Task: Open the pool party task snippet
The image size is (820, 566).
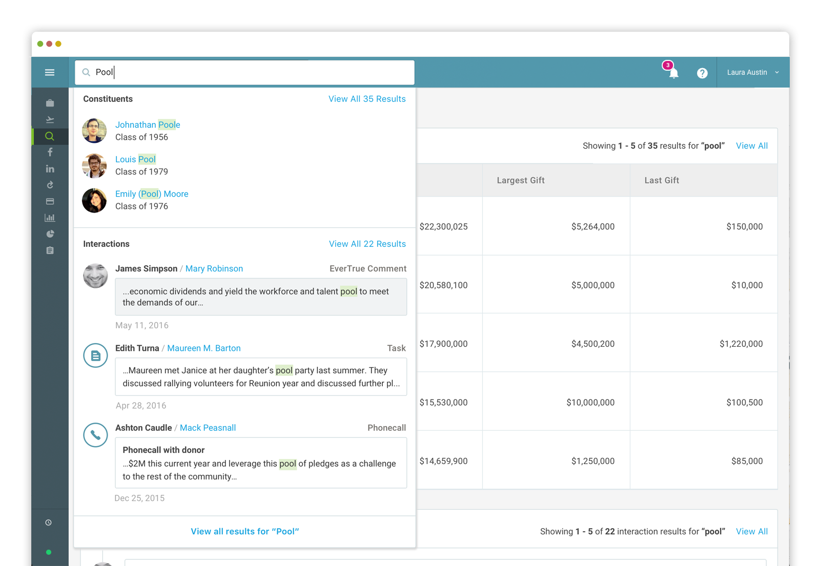Action: [x=261, y=376]
